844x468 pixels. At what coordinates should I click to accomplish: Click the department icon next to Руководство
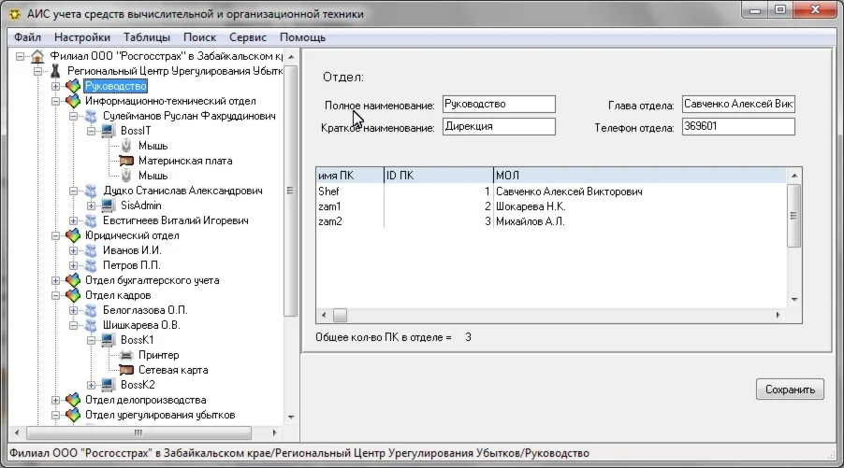(73, 86)
